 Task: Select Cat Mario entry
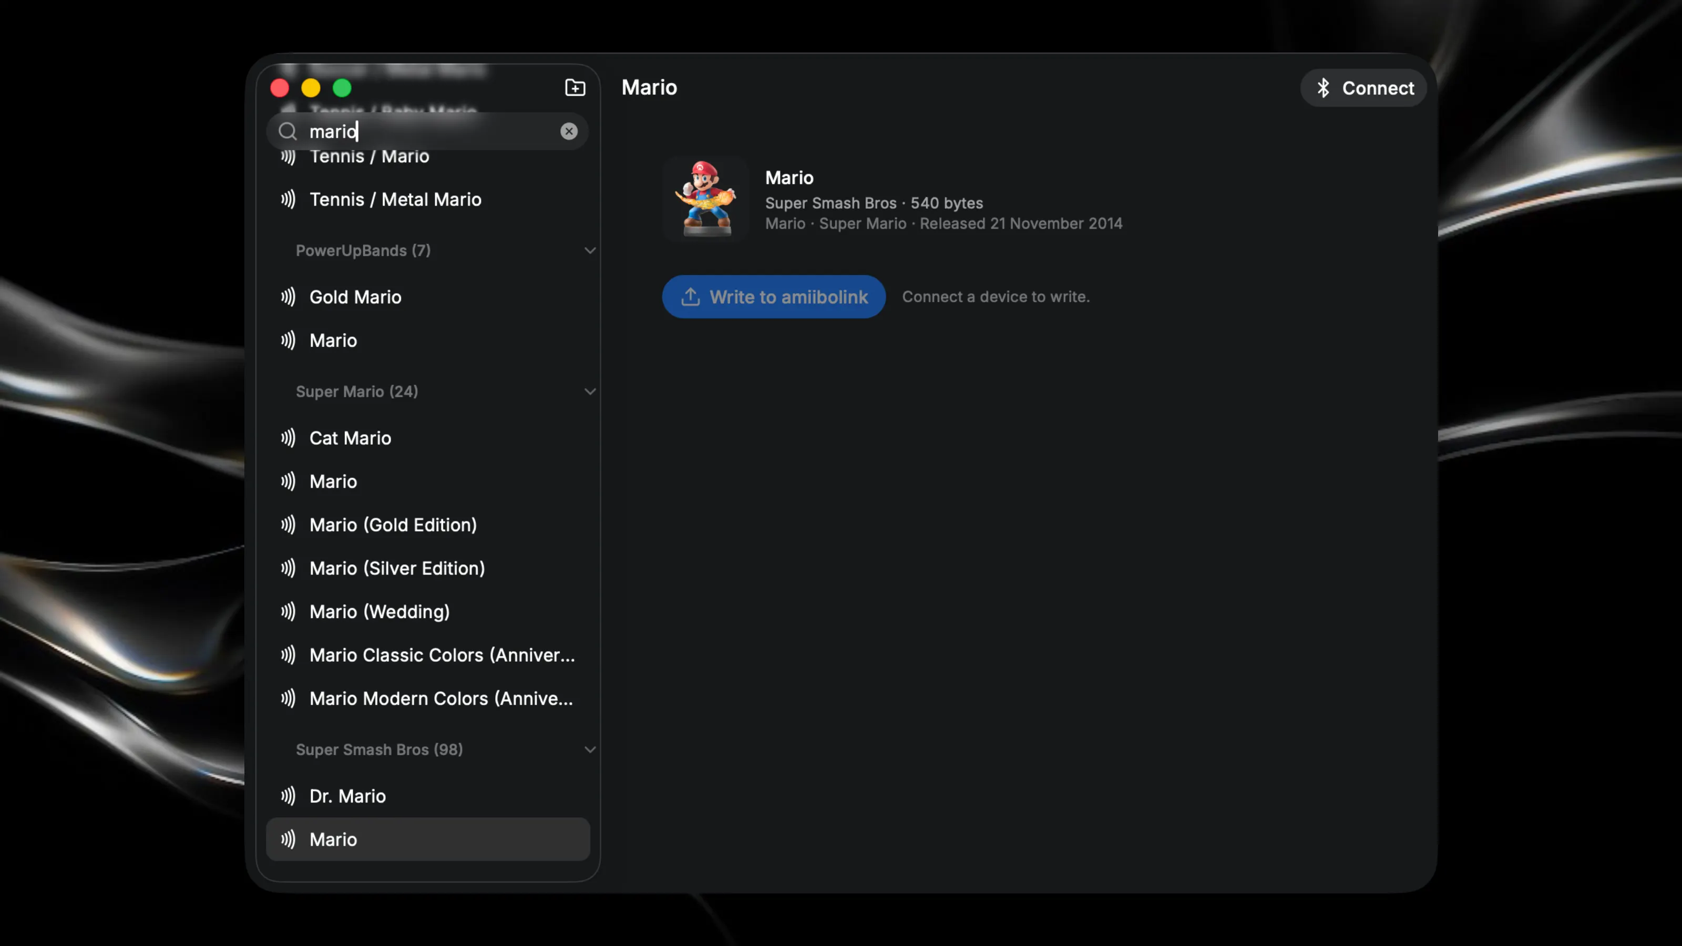point(428,438)
